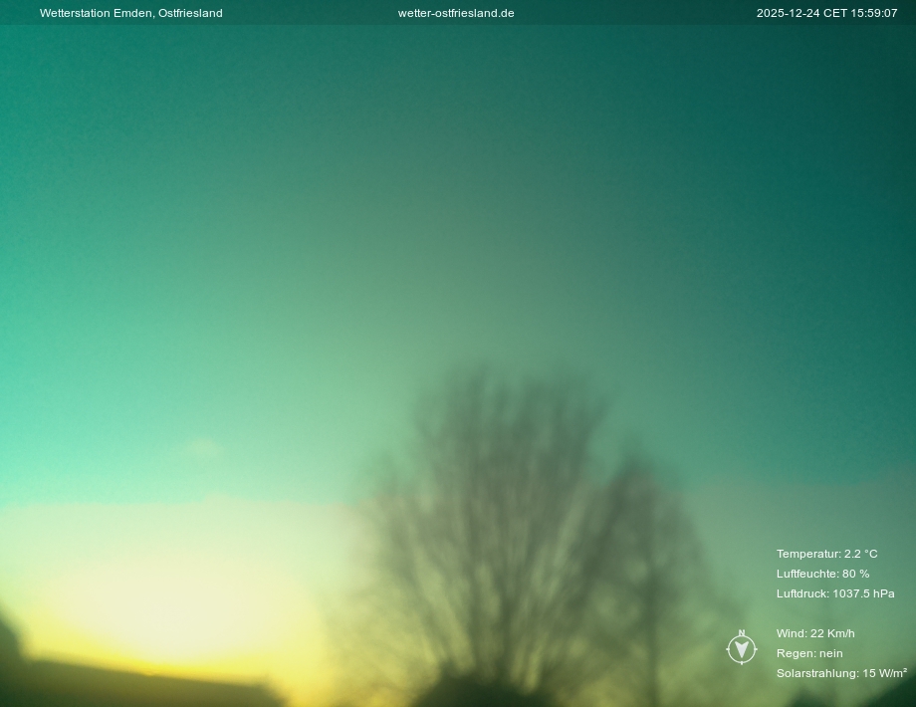Click the bright sun glow near the horizon
This screenshot has width=916, height=707.
pyautogui.click(x=169, y=597)
